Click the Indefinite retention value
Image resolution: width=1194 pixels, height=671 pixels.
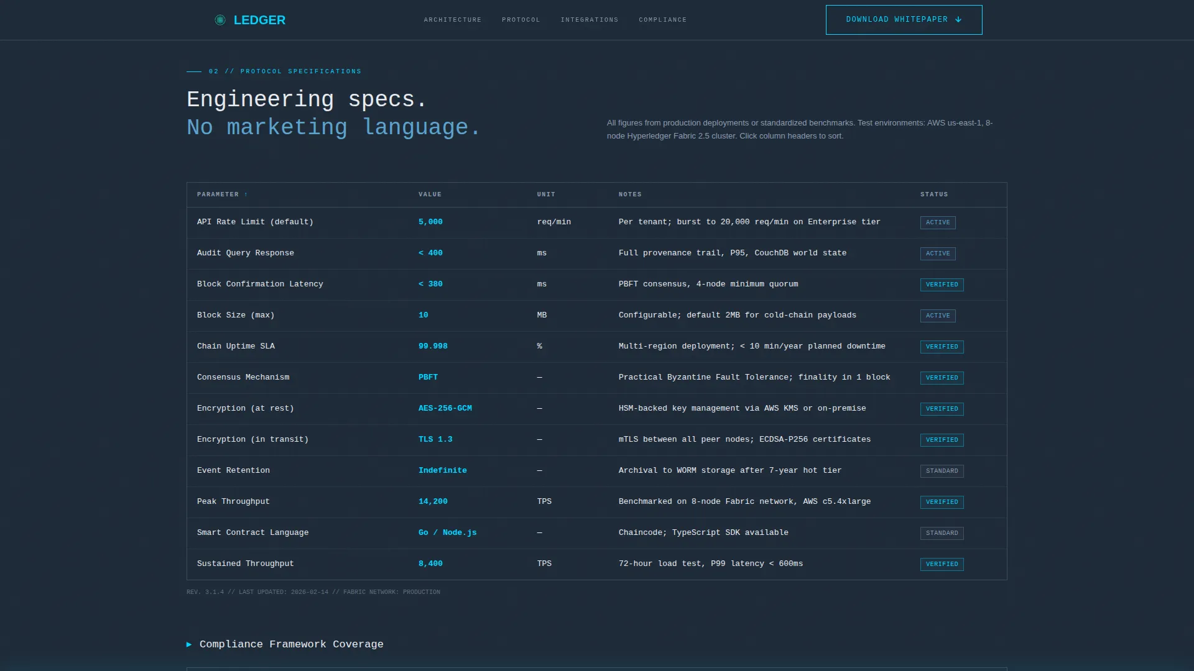[443, 470]
